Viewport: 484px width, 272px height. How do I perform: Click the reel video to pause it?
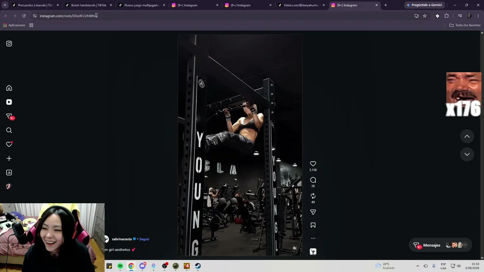240,145
